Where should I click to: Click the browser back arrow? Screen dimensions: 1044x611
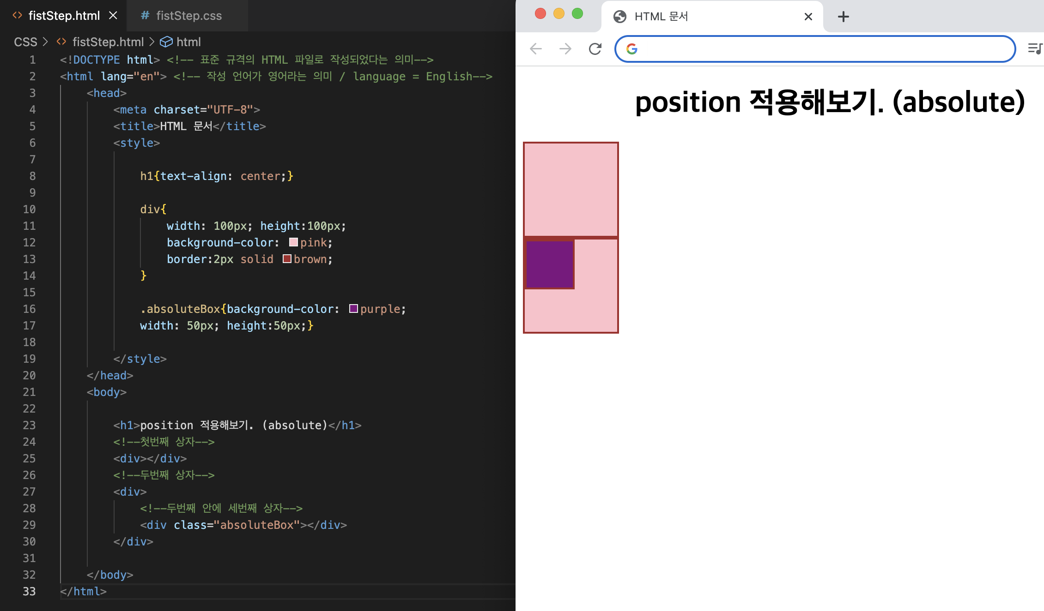(x=536, y=48)
